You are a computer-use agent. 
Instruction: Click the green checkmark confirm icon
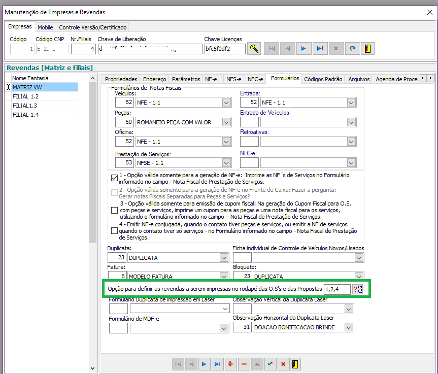pyautogui.click(x=270, y=364)
